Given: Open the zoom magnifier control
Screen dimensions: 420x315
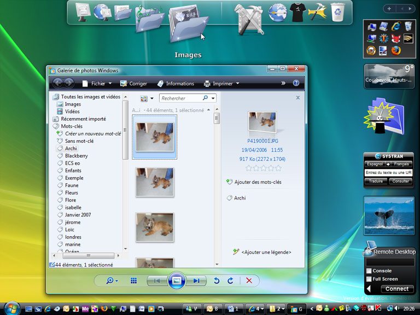Looking at the screenshot, I should [x=112, y=281].
